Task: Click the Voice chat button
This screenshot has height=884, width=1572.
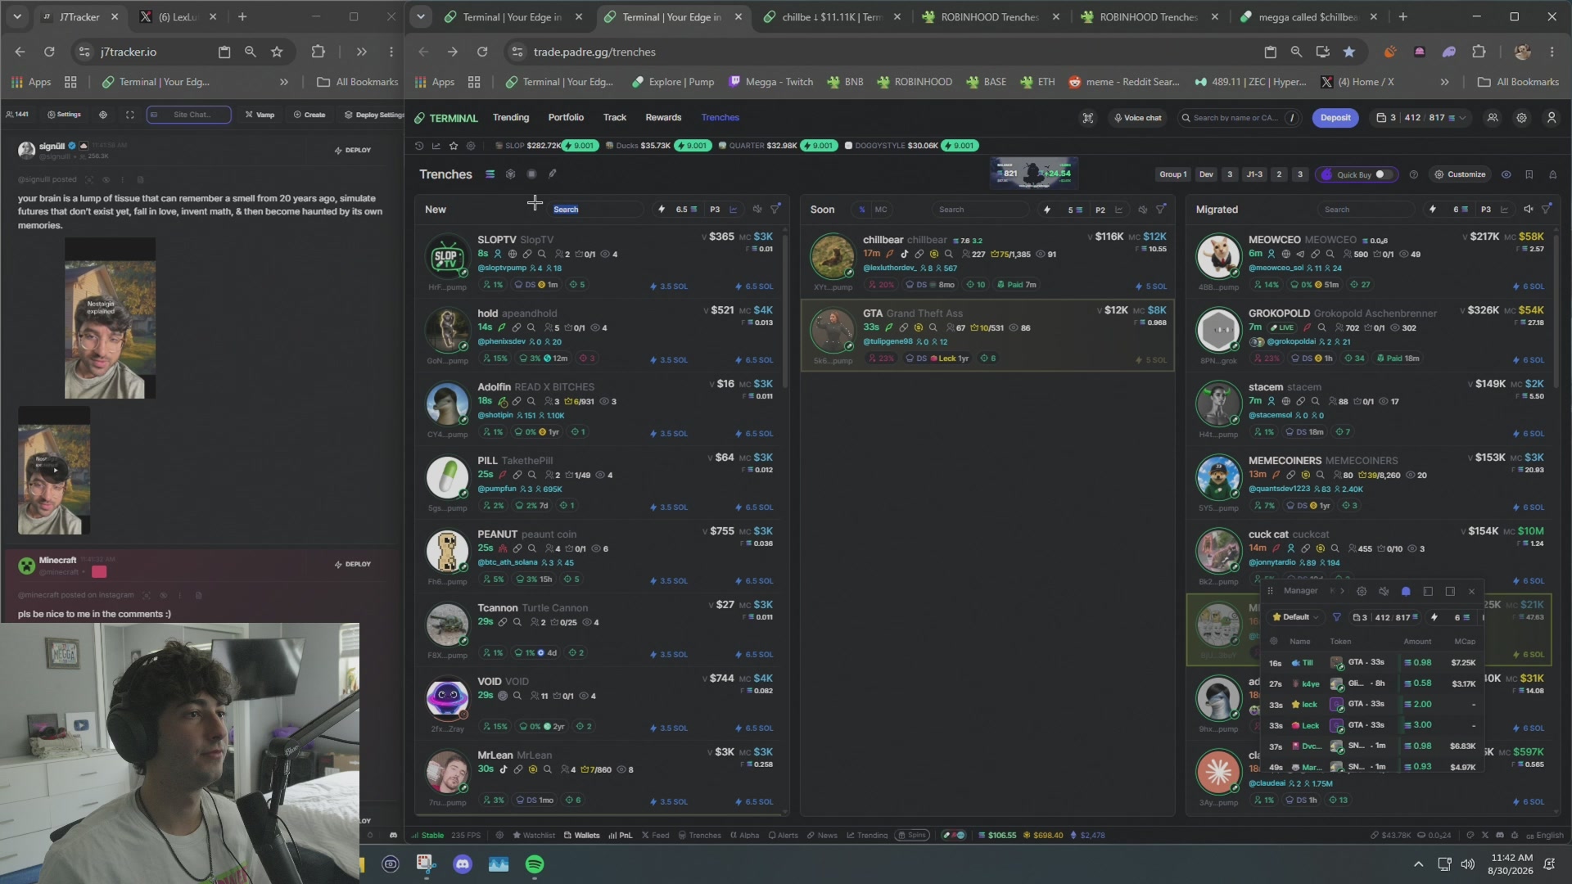Action: [x=1138, y=118]
